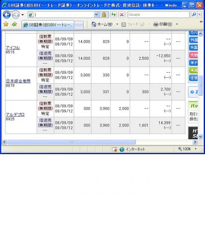
Task: Open the search provider dropdown arrow
Action: click(199, 15)
